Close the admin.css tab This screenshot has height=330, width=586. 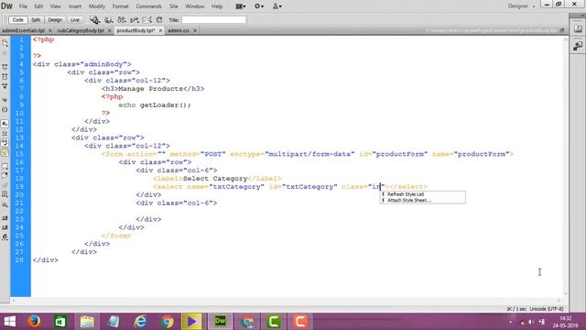(x=195, y=30)
